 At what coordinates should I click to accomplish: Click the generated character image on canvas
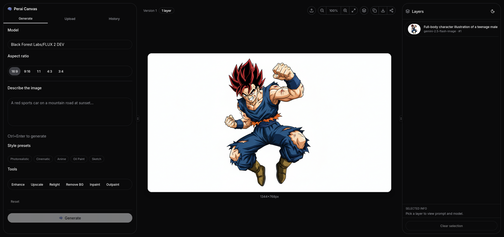269,123
